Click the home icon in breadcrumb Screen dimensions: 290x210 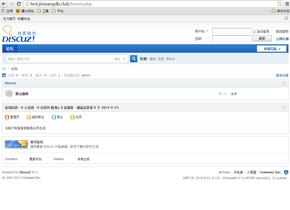coord(4,69)
